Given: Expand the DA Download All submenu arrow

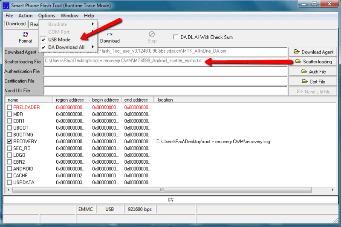Looking at the screenshot, I should point(93,47).
